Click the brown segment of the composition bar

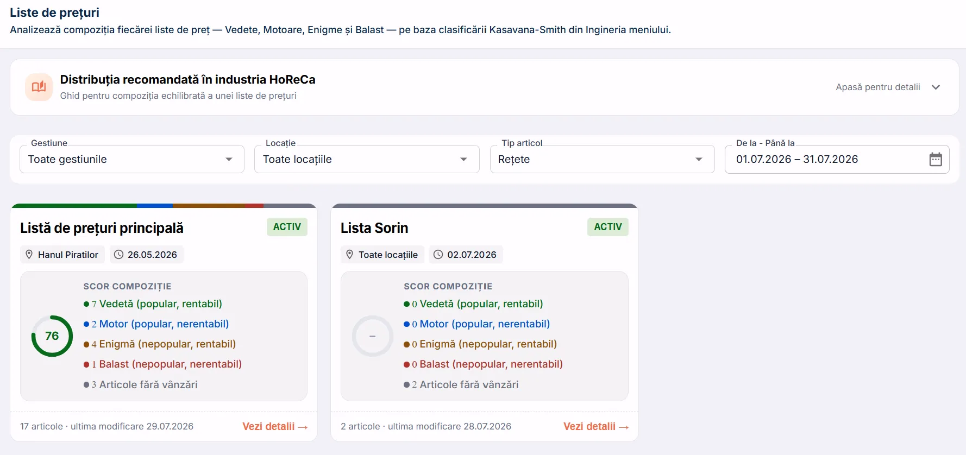click(x=209, y=206)
